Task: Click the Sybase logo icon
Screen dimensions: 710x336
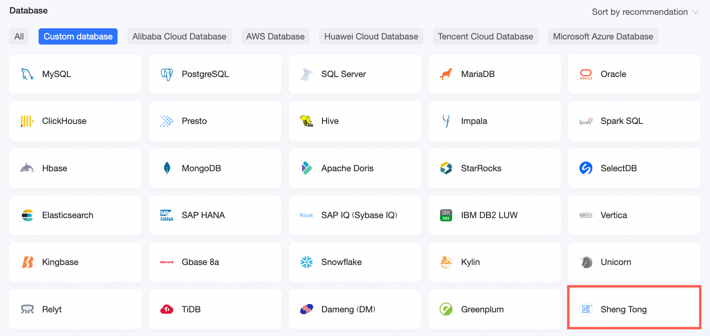Action: tap(307, 215)
